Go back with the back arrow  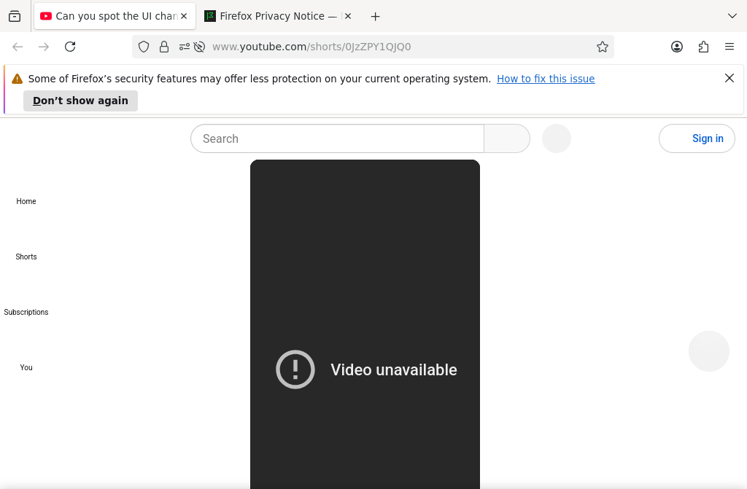click(x=18, y=47)
